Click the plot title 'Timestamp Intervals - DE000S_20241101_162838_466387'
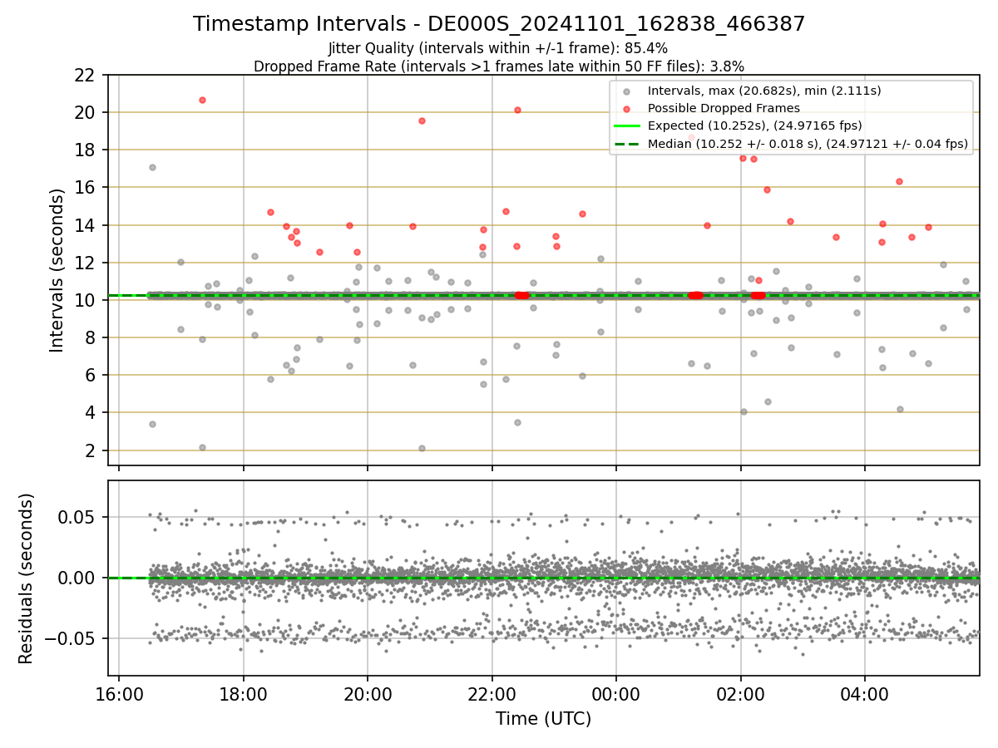This screenshot has width=998, height=748. tap(499, 24)
